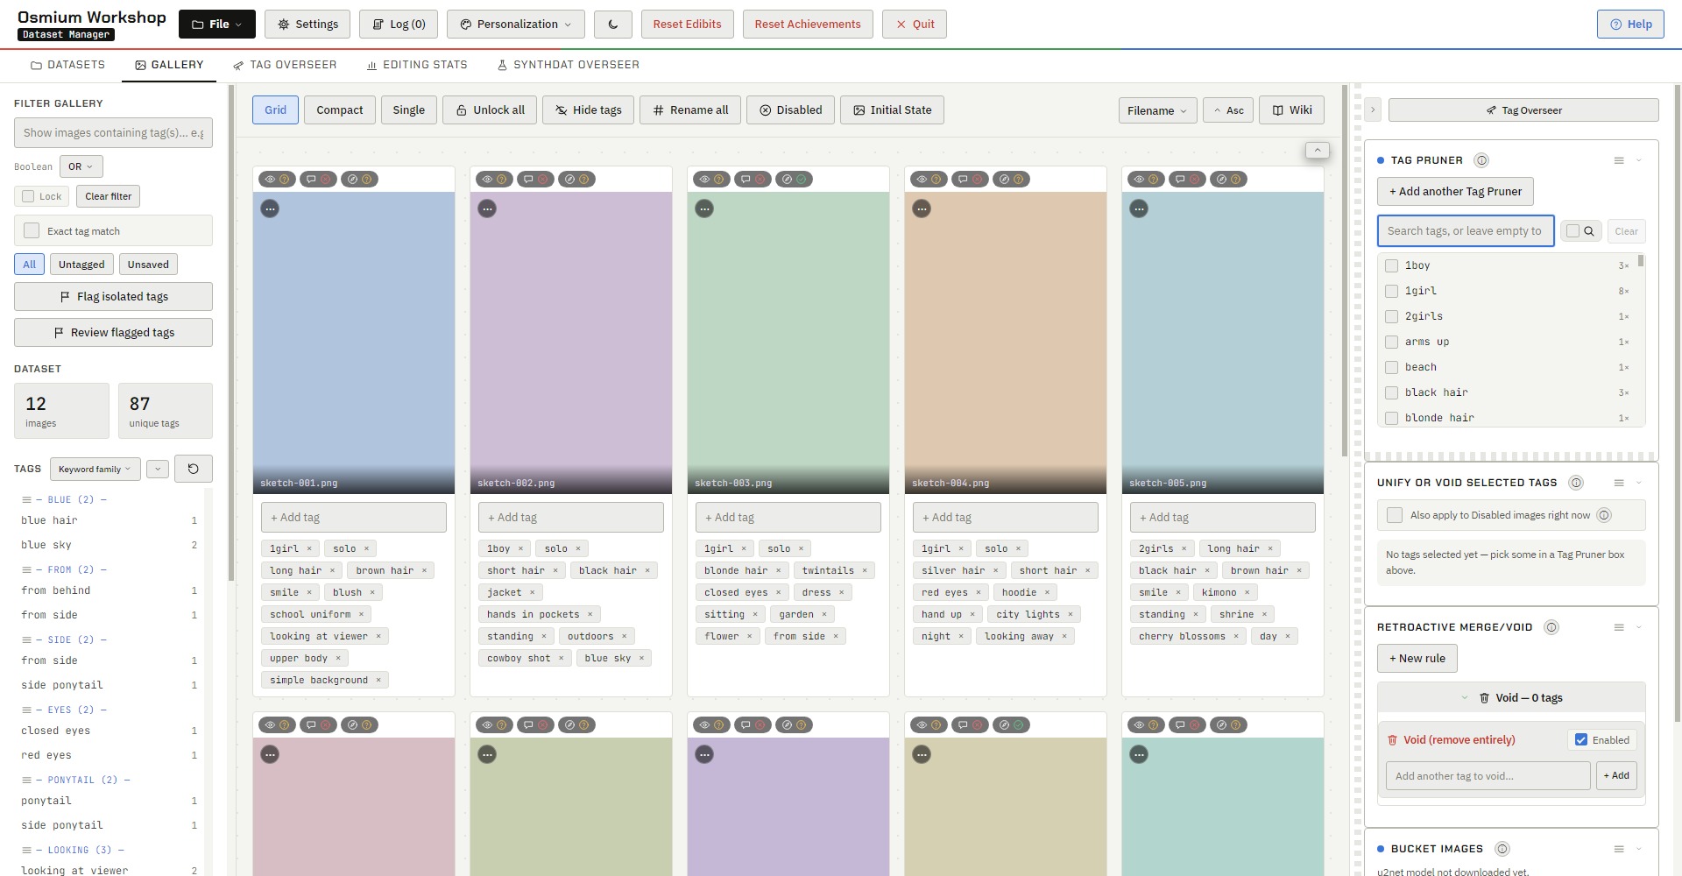
Task: Click the eye status badge above sketch-001.png
Action: [x=276, y=180]
